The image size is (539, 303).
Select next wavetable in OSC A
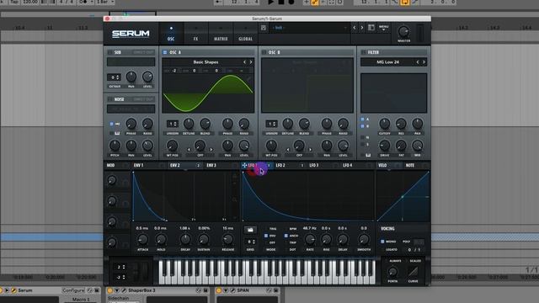pyautogui.click(x=251, y=62)
